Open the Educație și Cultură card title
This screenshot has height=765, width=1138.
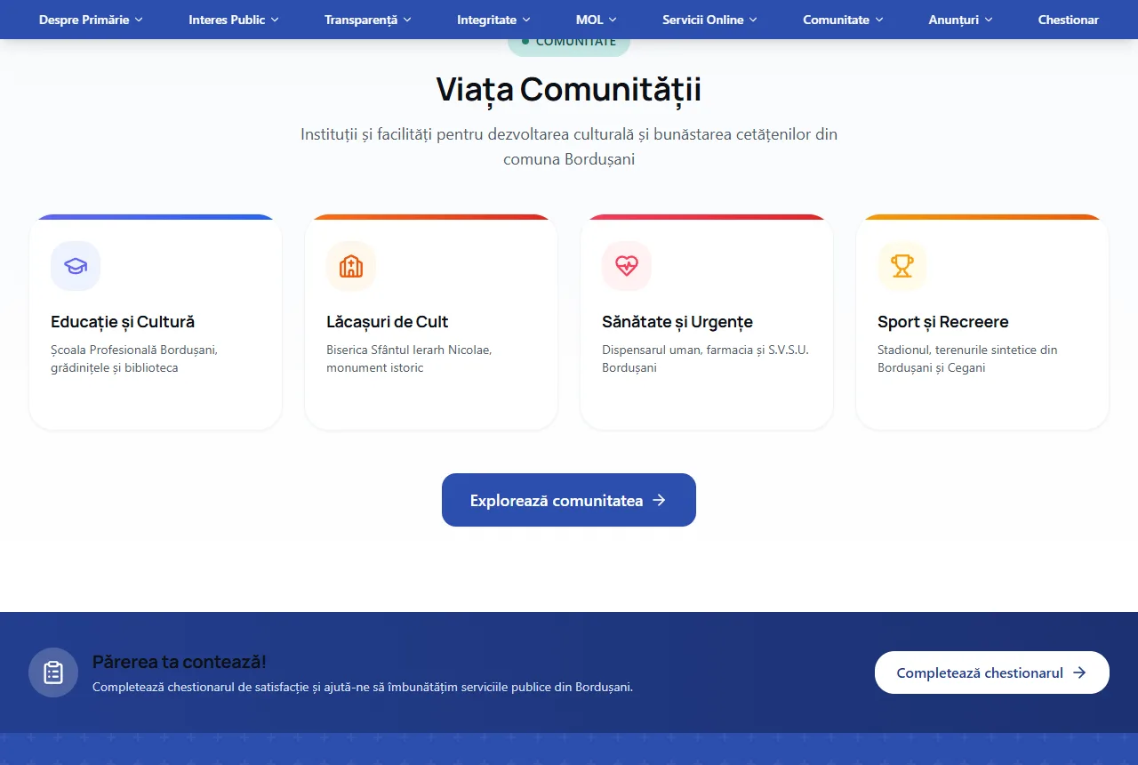pyautogui.click(x=123, y=322)
